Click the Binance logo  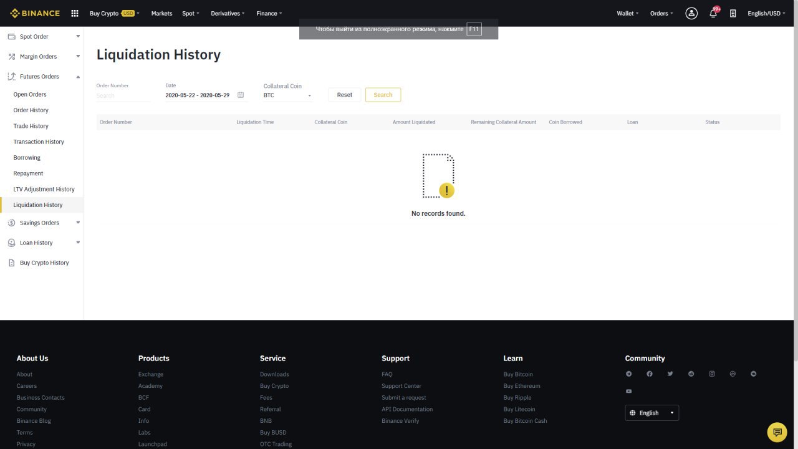(x=35, y=13)
